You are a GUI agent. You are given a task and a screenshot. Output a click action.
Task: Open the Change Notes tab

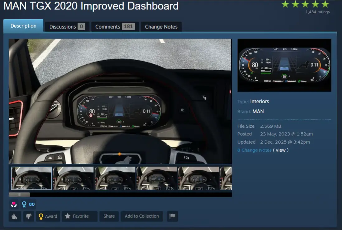tap(161, 27)
